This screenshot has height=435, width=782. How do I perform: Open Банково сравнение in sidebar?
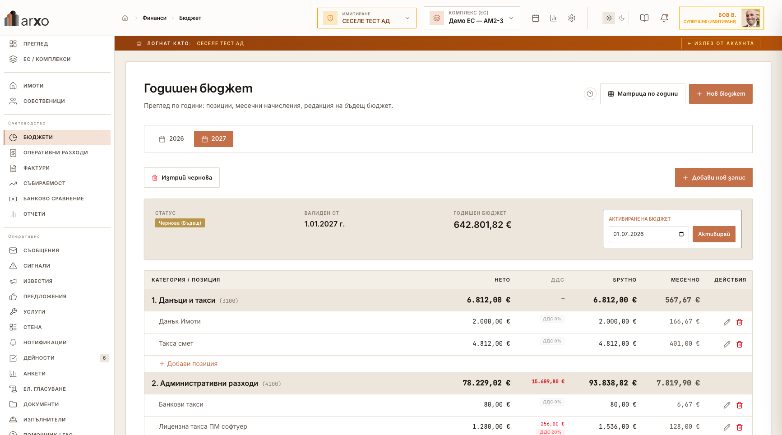57,199
